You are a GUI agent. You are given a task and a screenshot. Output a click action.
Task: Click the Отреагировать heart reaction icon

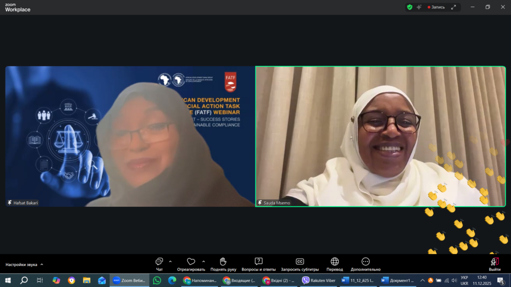click(191, 262)
